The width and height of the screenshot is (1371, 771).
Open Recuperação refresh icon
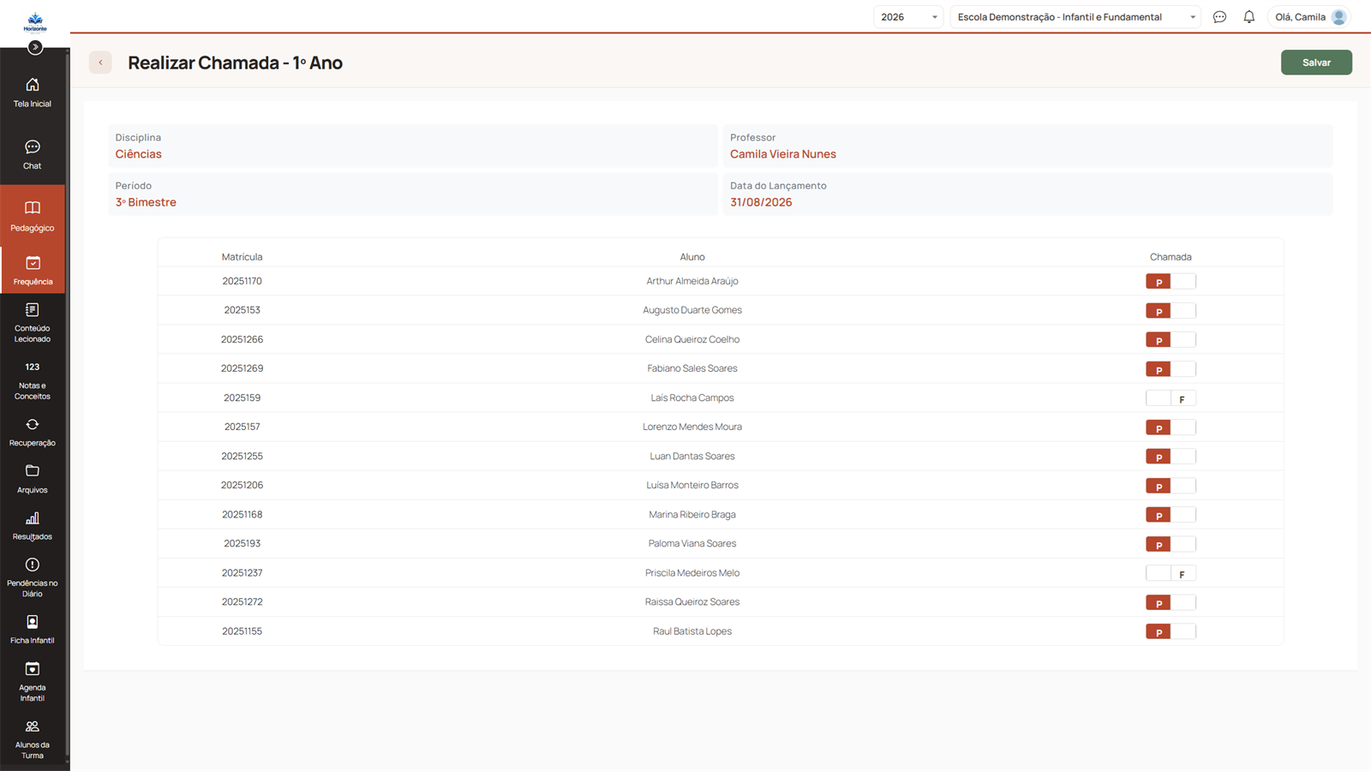coord(33,425)
